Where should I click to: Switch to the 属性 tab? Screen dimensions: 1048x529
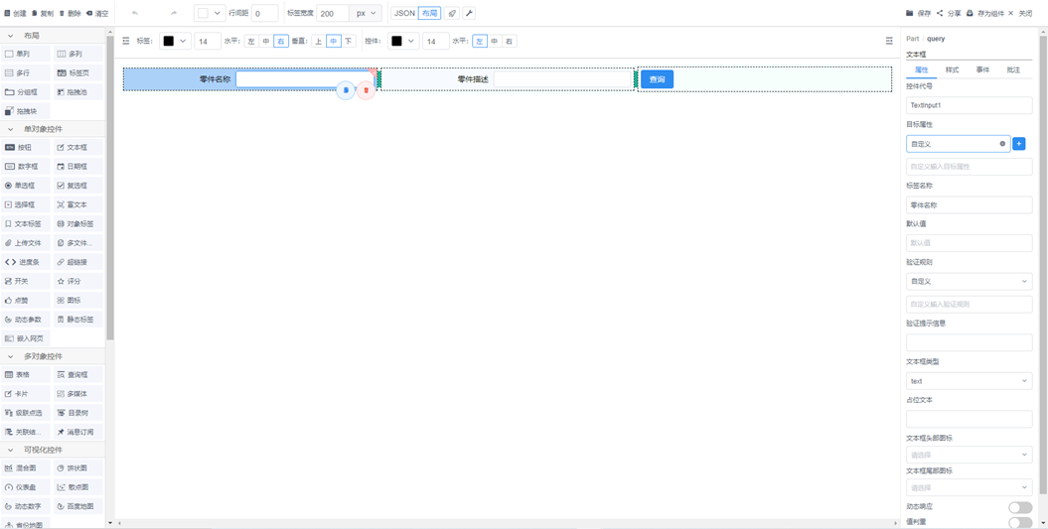tap(922, 70)
